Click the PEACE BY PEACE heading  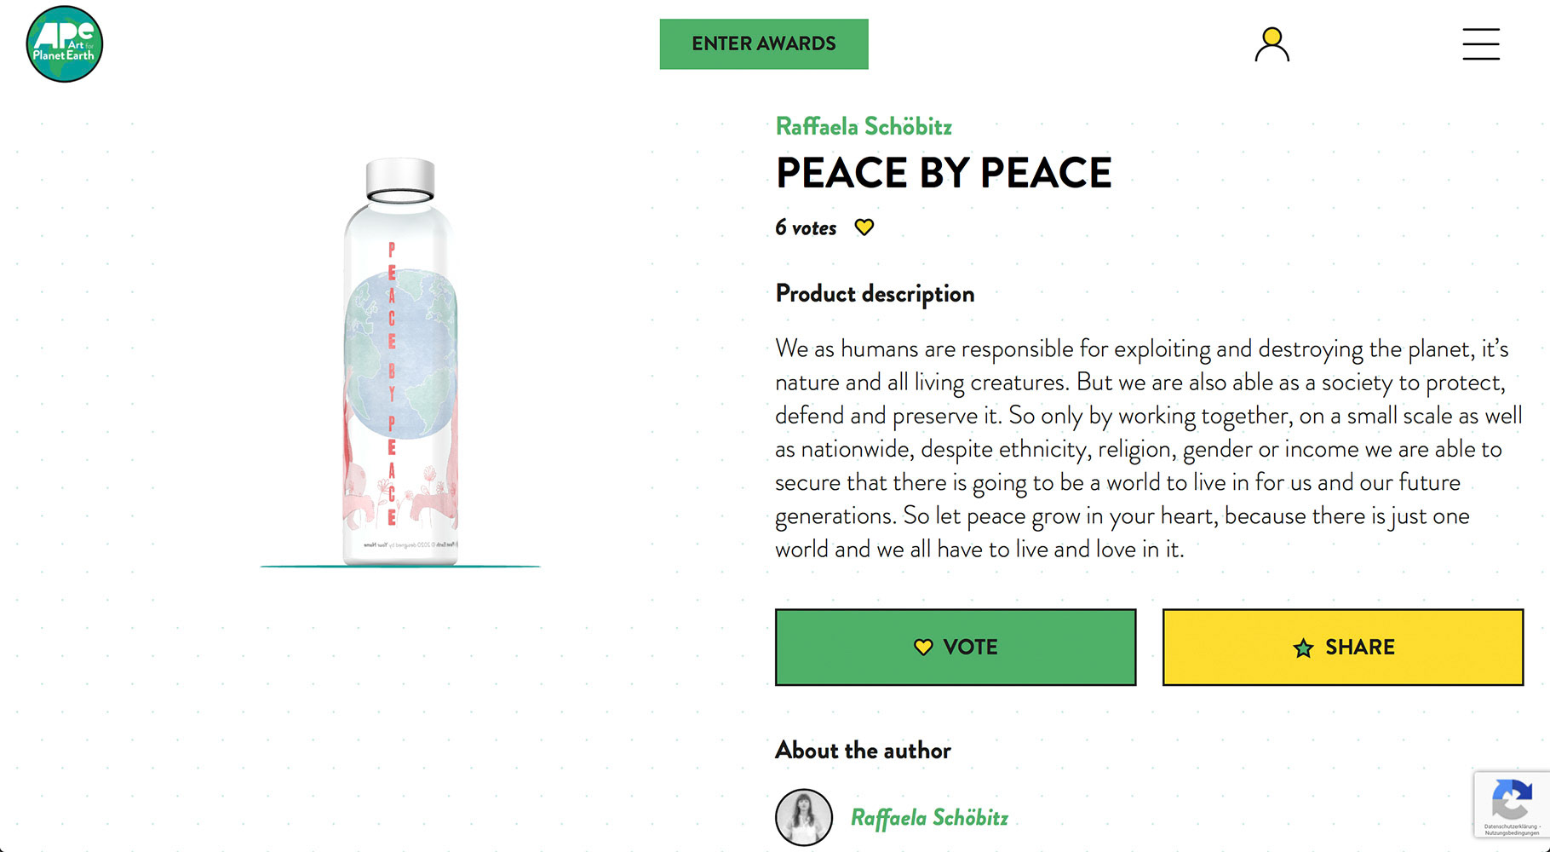tap(944, 173)
